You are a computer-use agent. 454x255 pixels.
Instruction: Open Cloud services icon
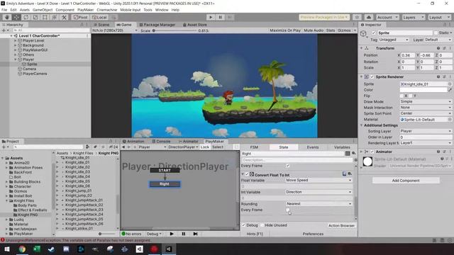click(369, 17)
